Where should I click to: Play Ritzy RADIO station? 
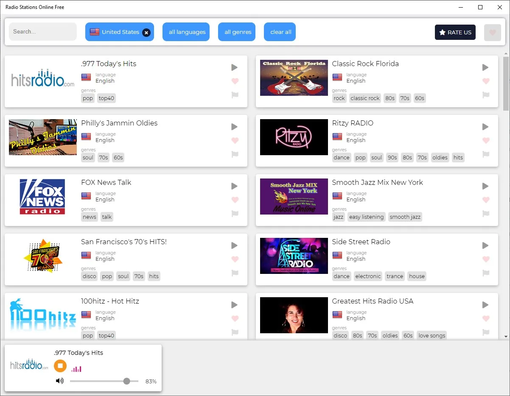tap(485, 127)
